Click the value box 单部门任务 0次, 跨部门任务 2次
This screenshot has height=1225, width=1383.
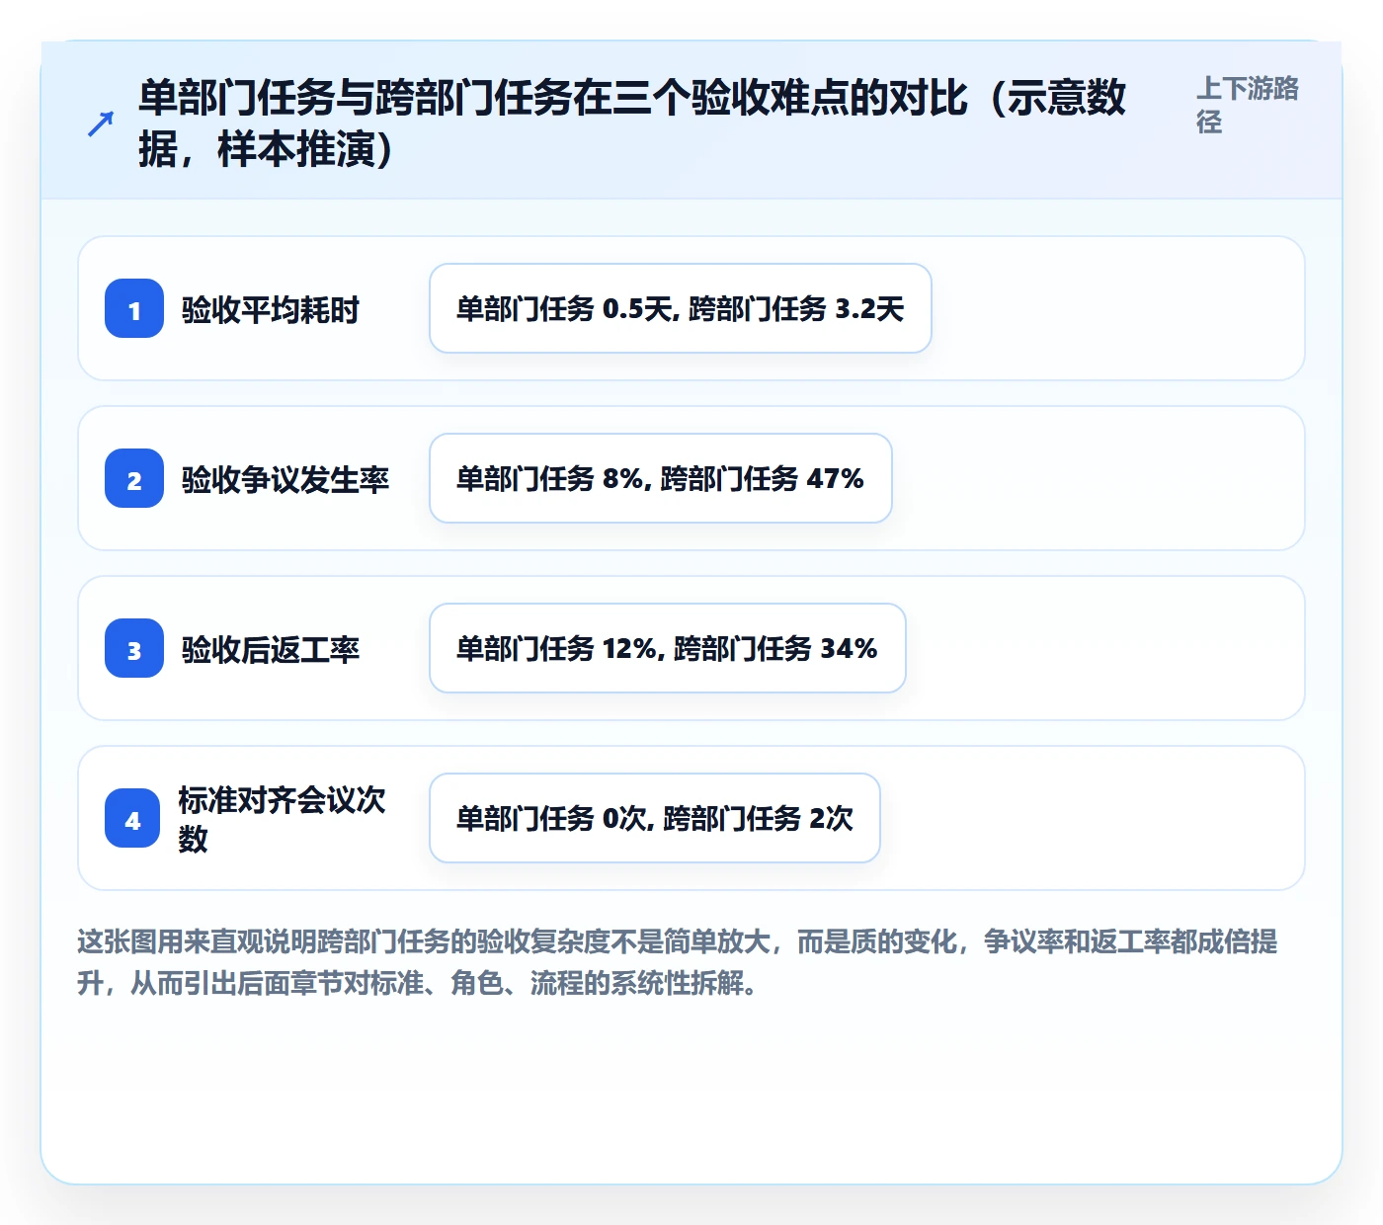click(x=655, y=818)
